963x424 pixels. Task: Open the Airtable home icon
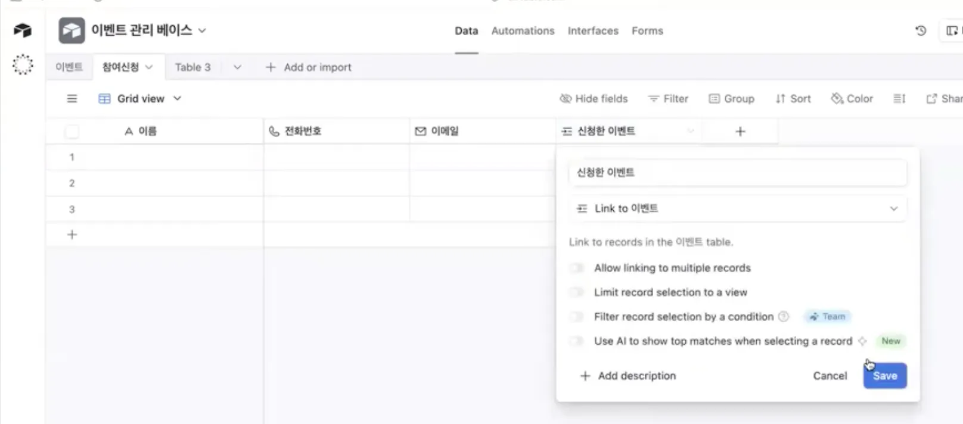pyautogui.click(x=23, y=30)
